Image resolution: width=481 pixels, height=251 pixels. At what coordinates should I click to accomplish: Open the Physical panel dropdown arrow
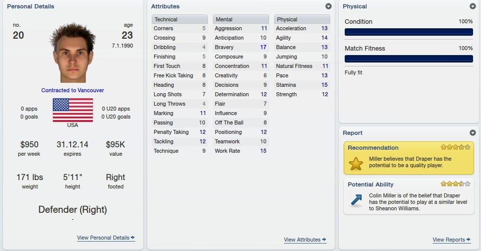[473, 6]
